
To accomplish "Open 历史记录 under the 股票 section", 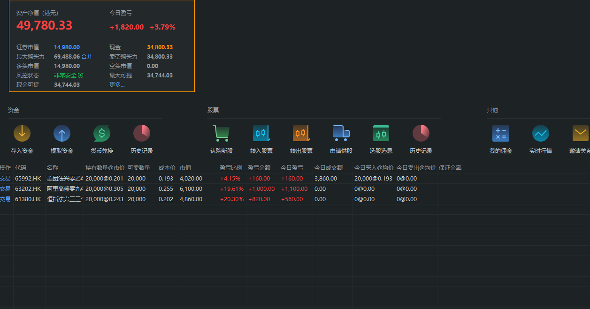I will pos(421,134).
